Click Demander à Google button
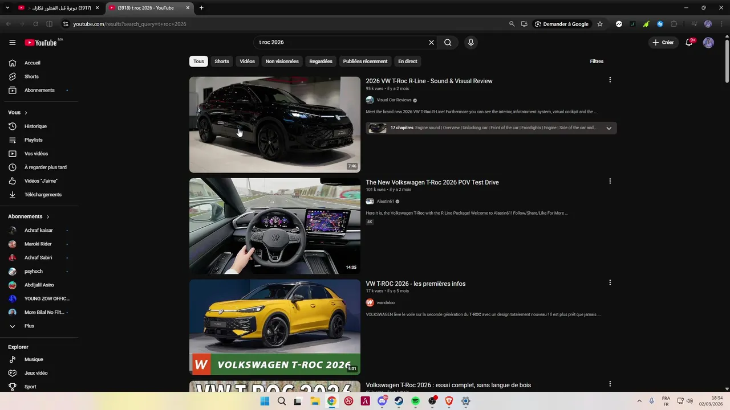Viewport: 730px width, 410px height. point(561,24)
